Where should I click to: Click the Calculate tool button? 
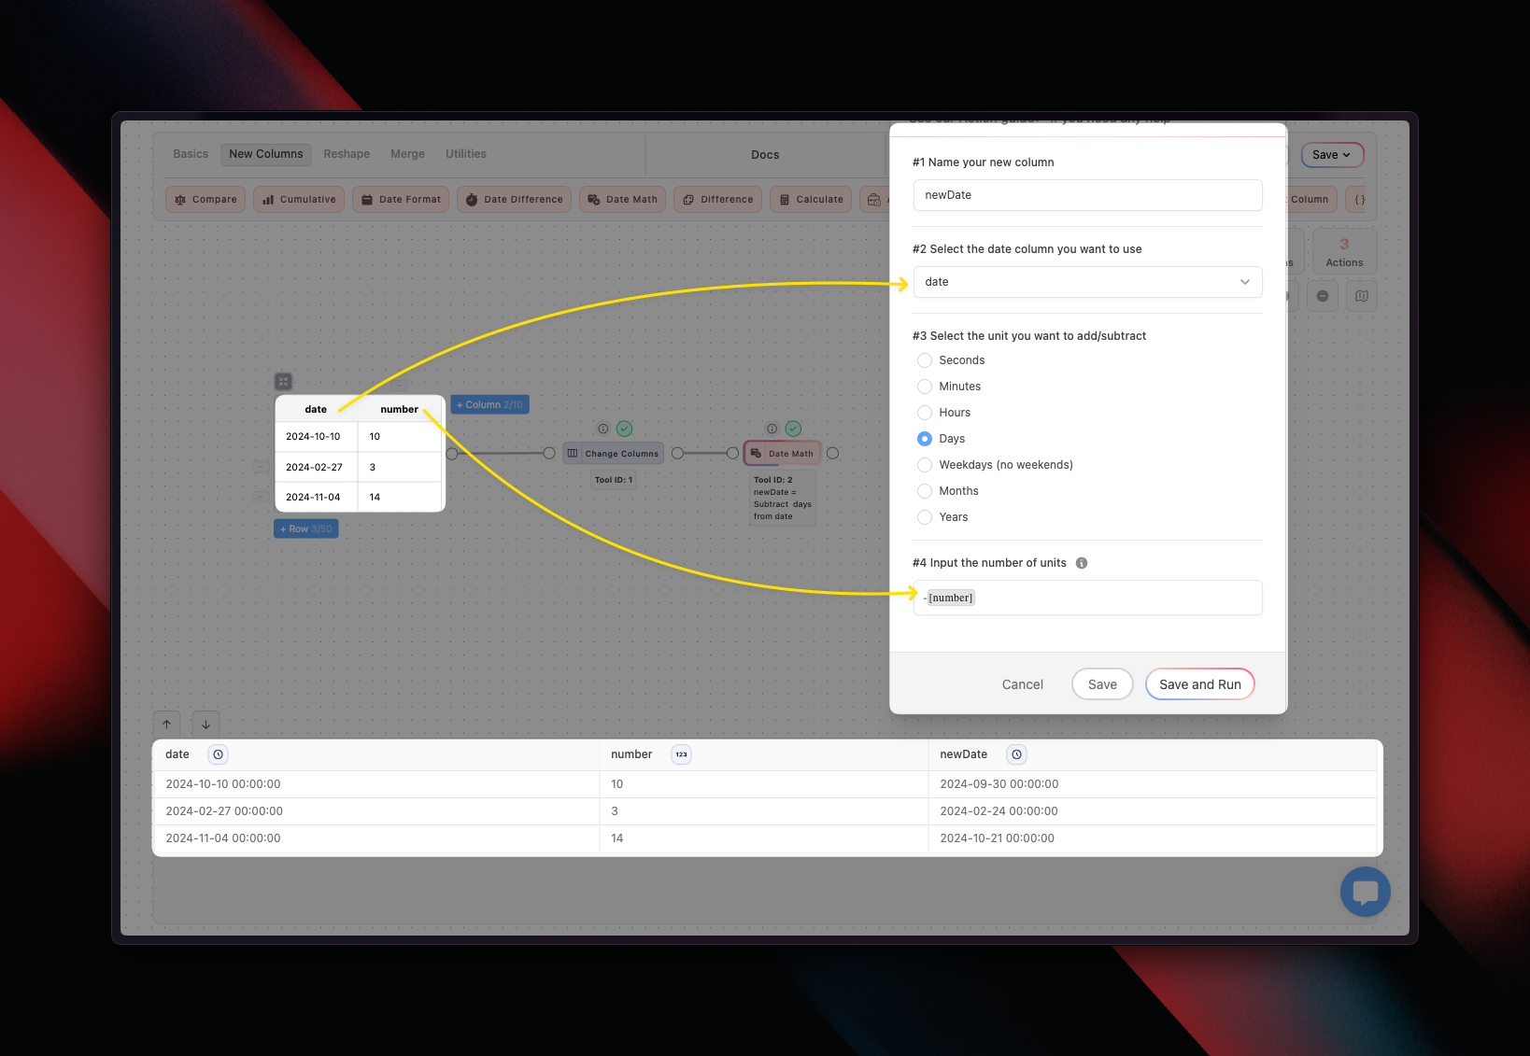(811, 199)
